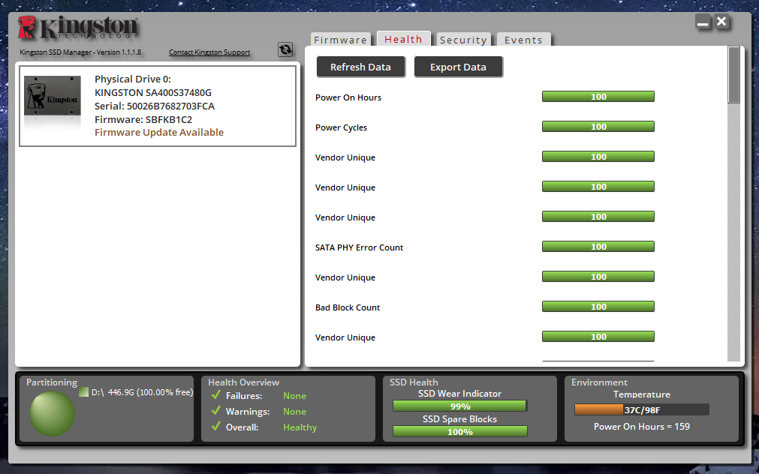
Task: Click the green partition pie chart
Action: click(x=53, y=413)
